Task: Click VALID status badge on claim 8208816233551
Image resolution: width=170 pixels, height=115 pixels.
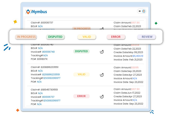Action: tap(81, 74)
